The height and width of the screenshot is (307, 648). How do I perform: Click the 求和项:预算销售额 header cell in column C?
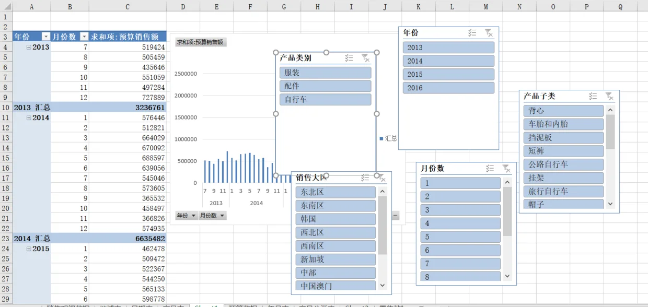(128, 37)
